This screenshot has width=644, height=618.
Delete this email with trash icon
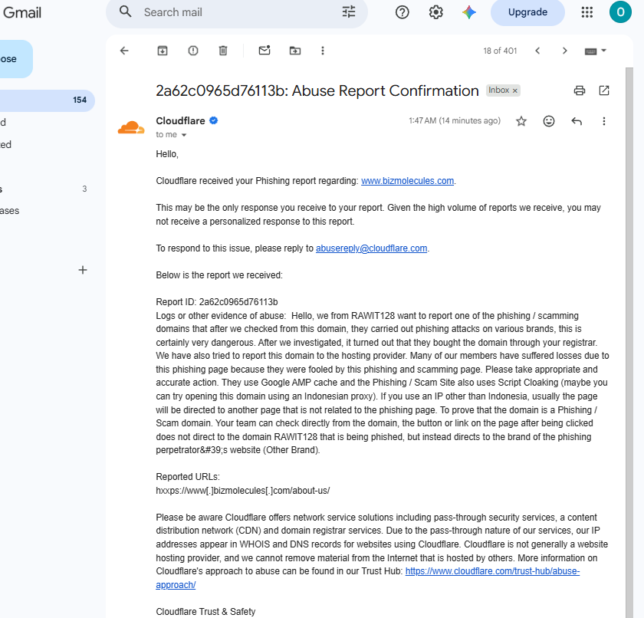pyautogui.click(x=223, y=51)
